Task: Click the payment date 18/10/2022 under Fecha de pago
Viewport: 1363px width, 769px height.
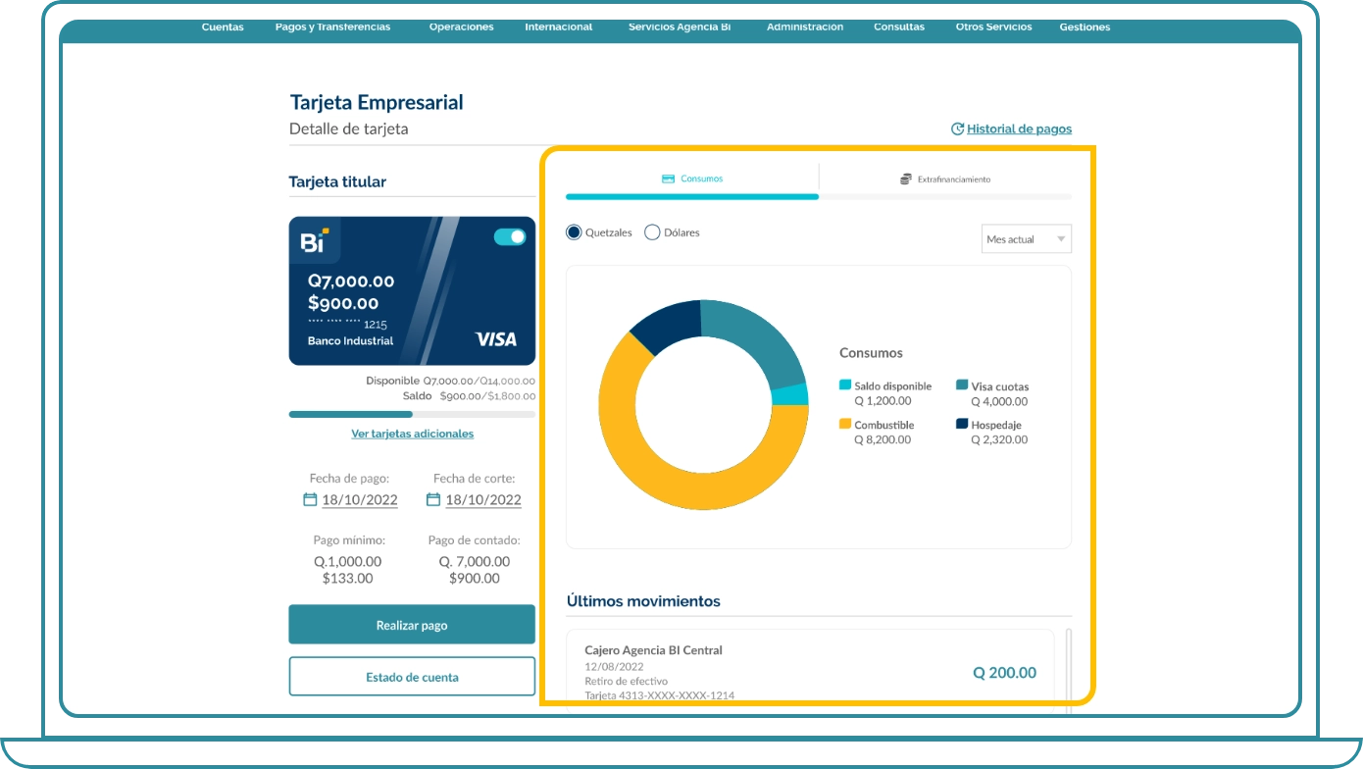Action: (x=359, y=499)
